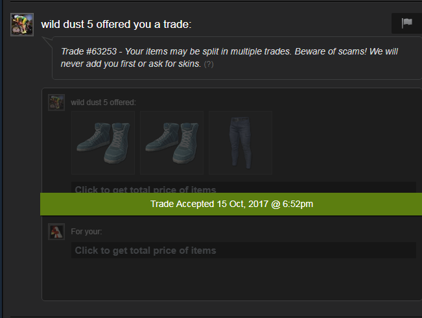Click the small wild dust 5 avatar
The height and width of the screenshot is (318, 422).
tap(56, 103)
